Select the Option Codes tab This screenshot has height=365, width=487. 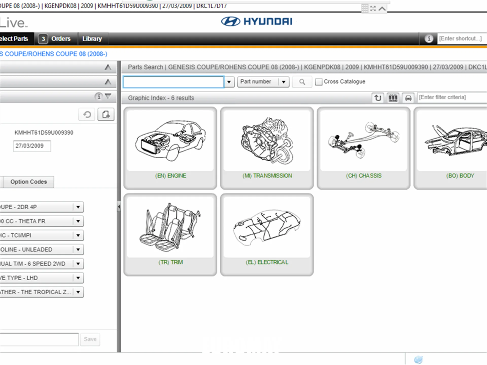29,182
